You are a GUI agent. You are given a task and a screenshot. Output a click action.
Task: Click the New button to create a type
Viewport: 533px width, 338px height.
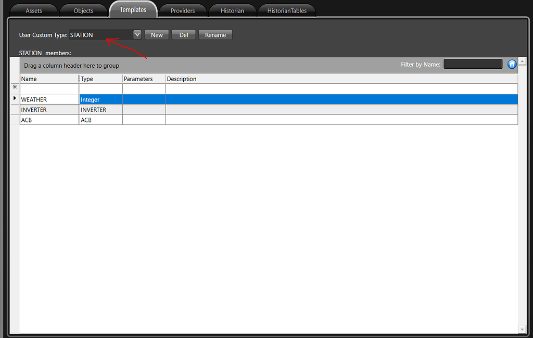(x=157, y=34)
